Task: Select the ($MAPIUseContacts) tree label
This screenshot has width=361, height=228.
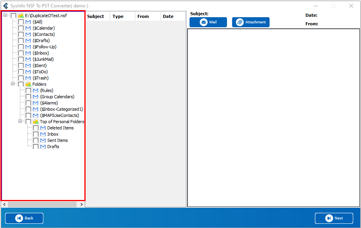Action: [x=59, y=115]
